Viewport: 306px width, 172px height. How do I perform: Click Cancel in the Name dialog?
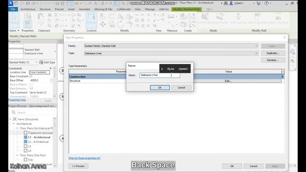click(x=181, y=87)
